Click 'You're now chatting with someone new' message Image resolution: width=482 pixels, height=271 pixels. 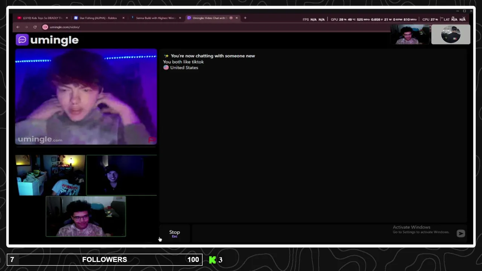(x=213, y=56)
